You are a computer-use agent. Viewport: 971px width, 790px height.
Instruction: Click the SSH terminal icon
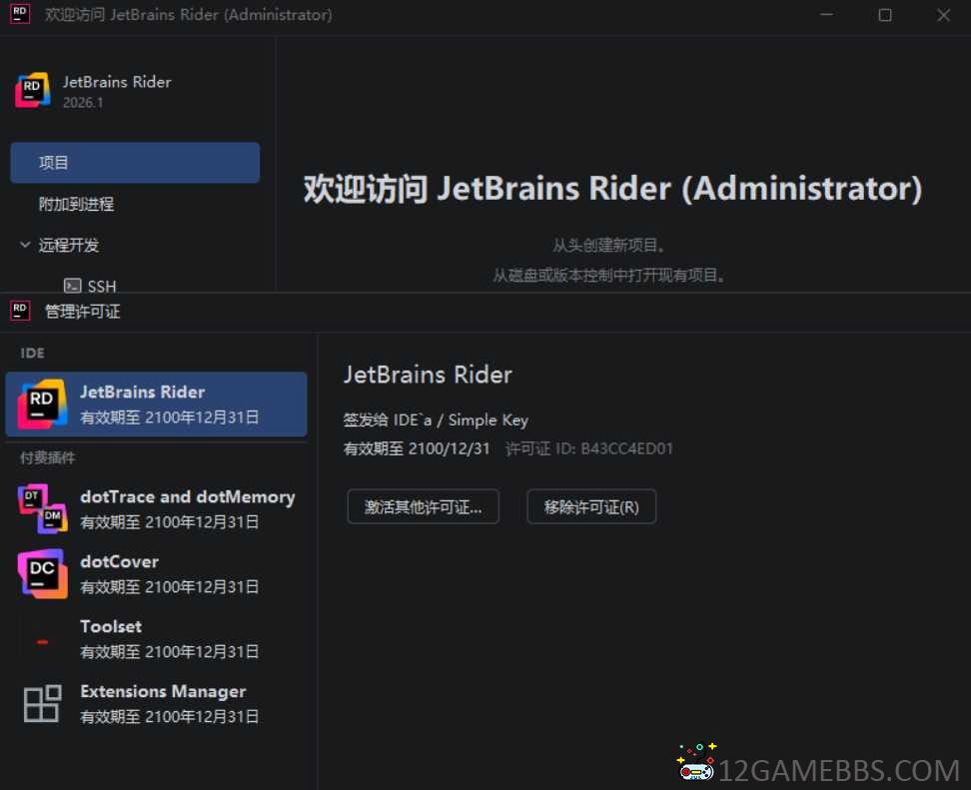point(73,286)
